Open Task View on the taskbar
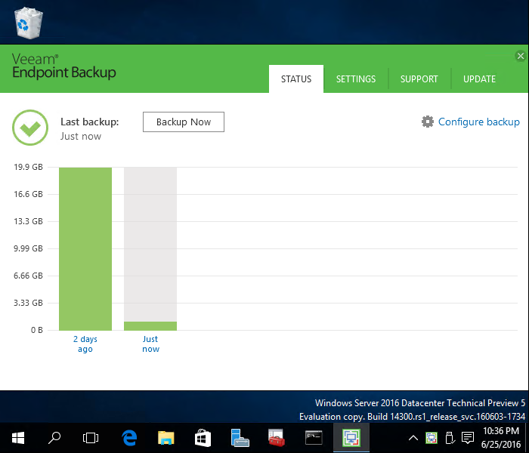Image resolution: width=529 pixels, height=453 pixels. (x=91, y=438)
